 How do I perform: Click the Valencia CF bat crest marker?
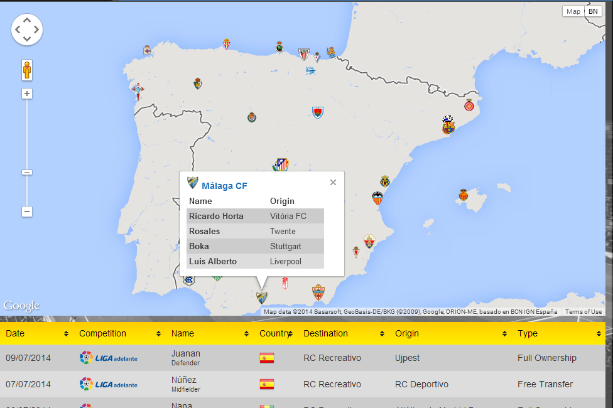tap(377, 198)
